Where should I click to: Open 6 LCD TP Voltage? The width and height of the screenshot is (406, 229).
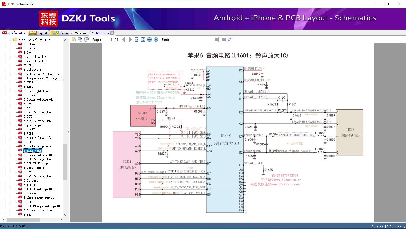click(x=36, y=163)
